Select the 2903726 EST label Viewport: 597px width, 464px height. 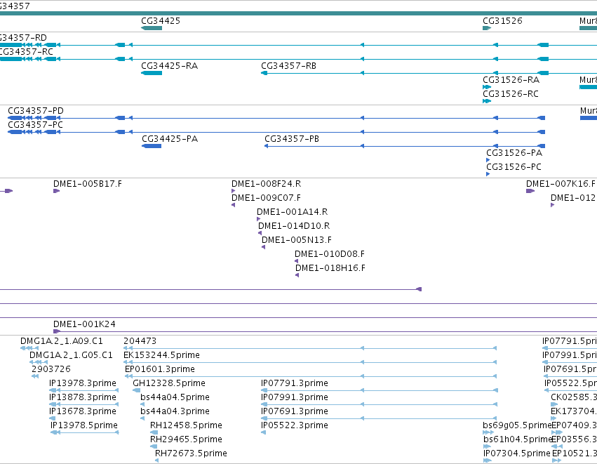point(51,369)
